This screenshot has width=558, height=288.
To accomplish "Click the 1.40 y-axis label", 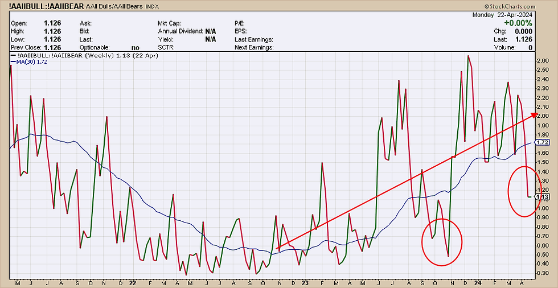I will pos(543,171).
